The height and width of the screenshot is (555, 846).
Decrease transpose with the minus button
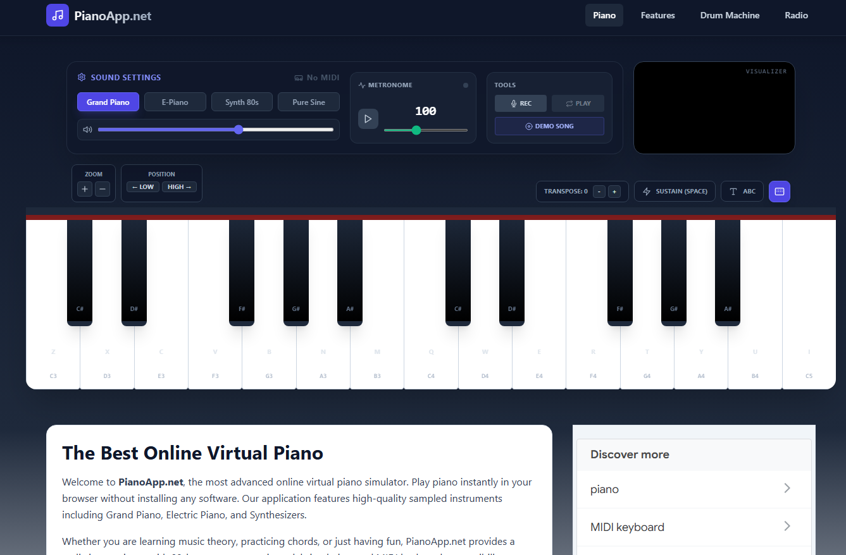(599, 192)
